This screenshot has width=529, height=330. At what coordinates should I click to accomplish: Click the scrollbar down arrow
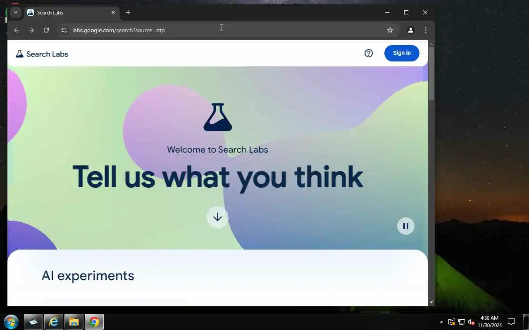click(x=431, y=302)
